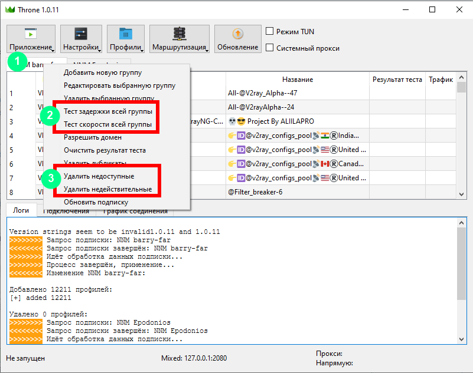Choose Удалить недоступные menu entry
Screen dimensions: 473x373
coord(99,176)
